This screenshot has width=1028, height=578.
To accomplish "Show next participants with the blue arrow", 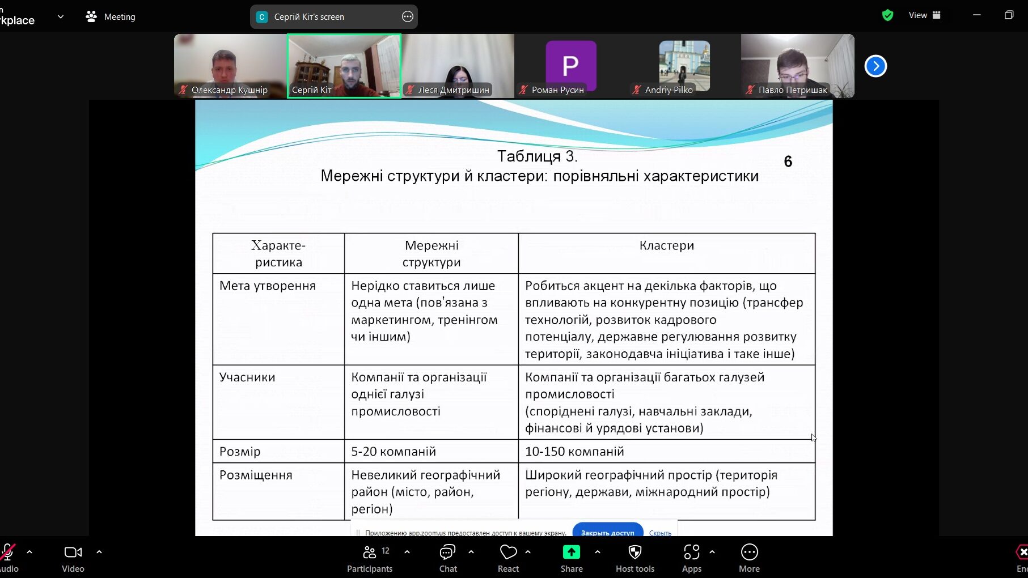I will [875, 66].
